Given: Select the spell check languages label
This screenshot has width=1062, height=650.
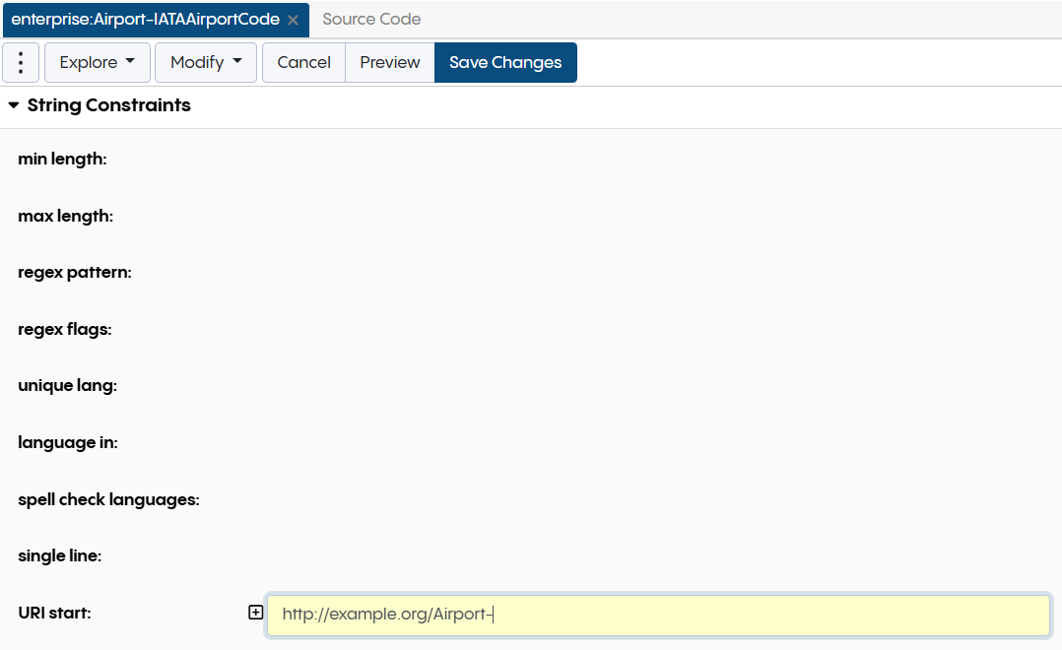Looking at the screenshot, I should tap(108, 499).
